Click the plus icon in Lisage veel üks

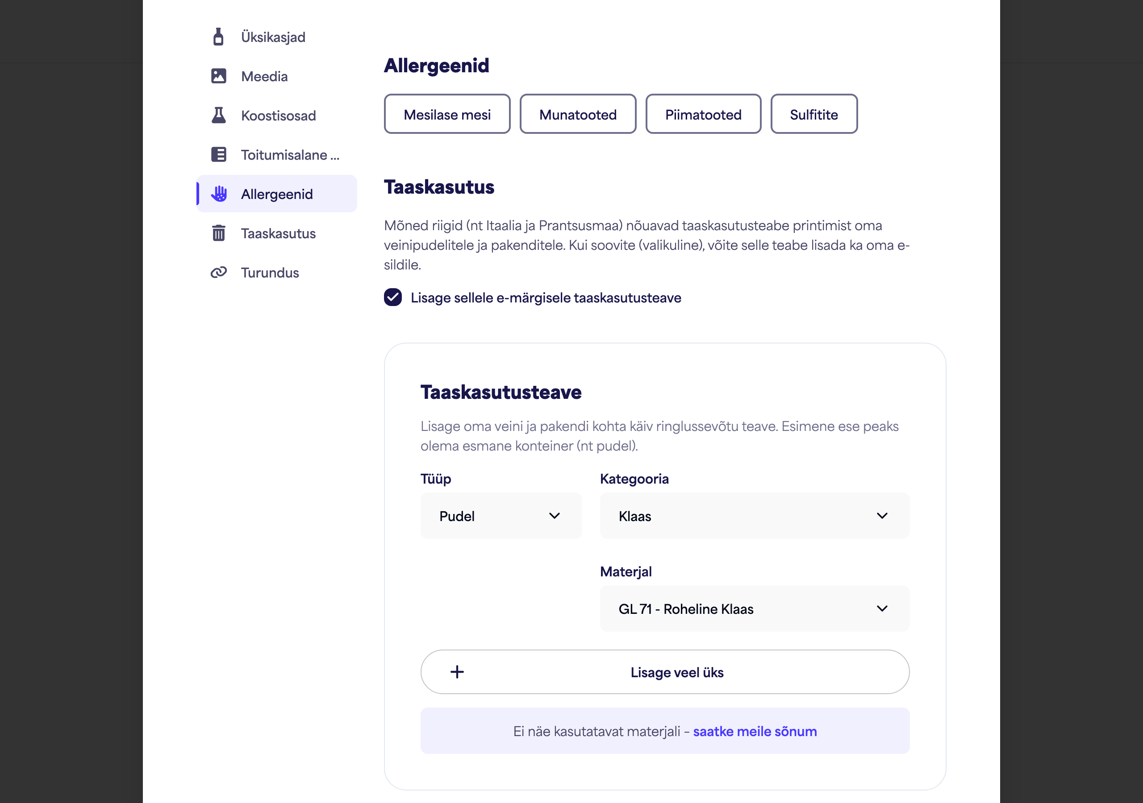pyautogui.click(x=457, y=672)
